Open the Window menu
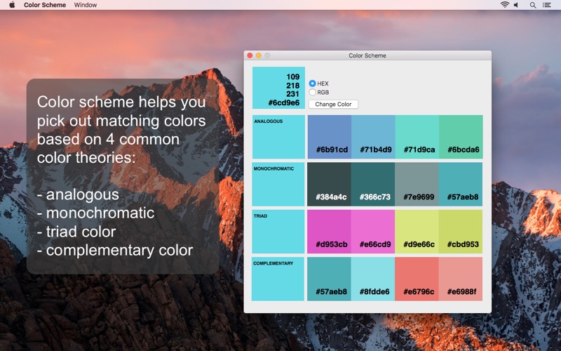 pos(85,5)
